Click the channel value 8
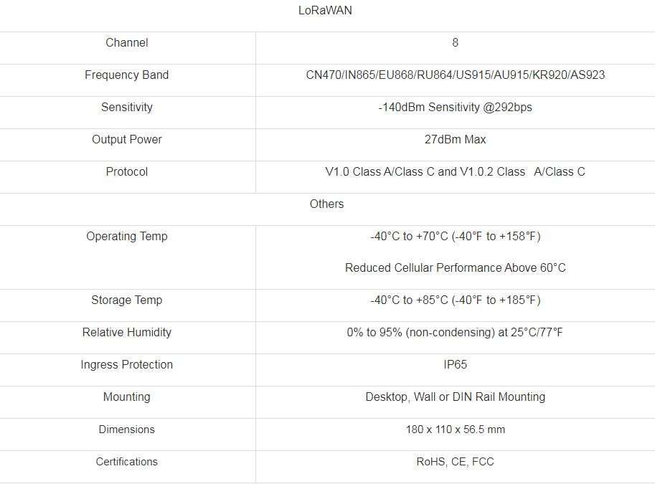This screenshot has height=484, width=655. pyautogui.click(x=455, y=42)
